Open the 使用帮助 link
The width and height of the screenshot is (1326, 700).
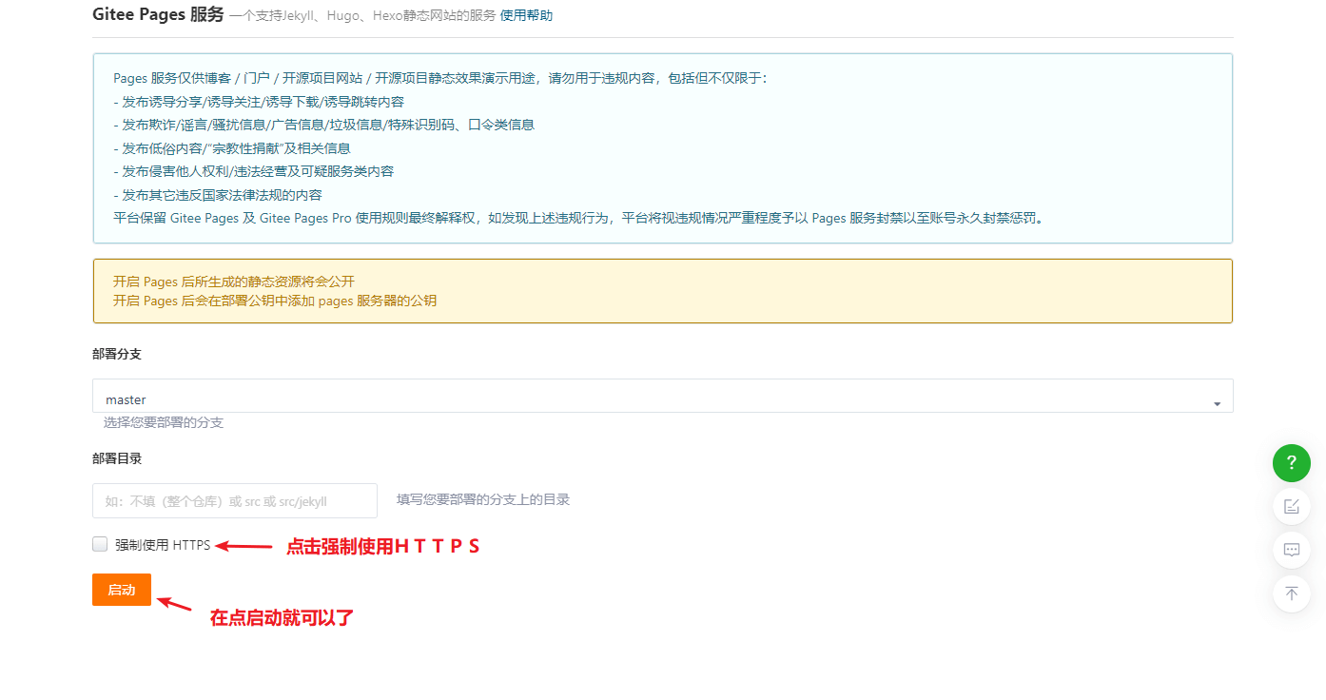coord(526,15)
